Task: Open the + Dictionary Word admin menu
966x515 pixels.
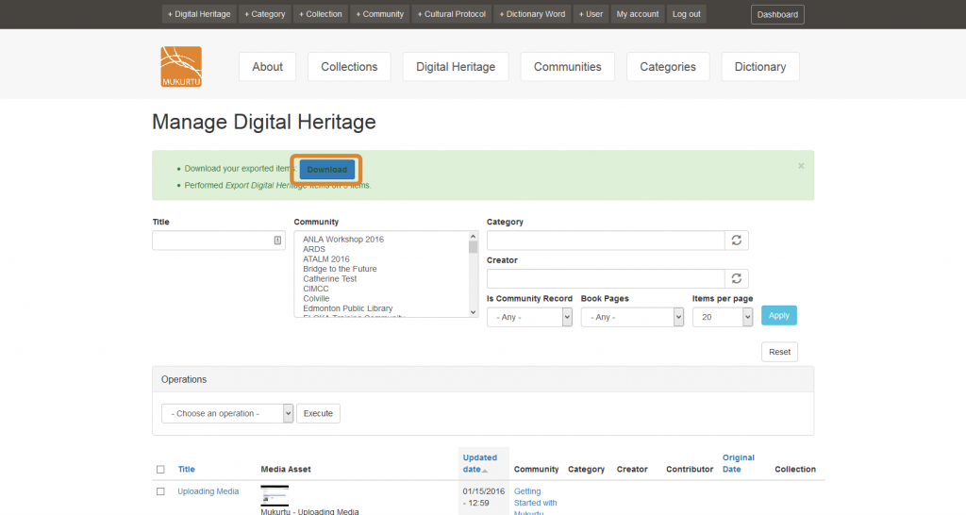Action: tap(532, 14)
